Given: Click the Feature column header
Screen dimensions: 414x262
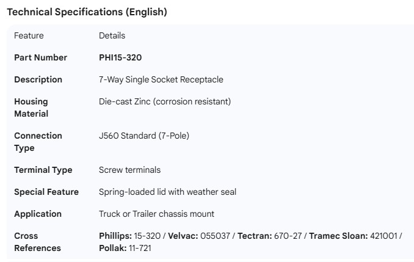Looking at the screenshot, I should pos(29,35).
